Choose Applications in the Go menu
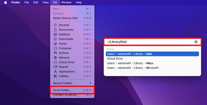This screenshot has width=207, height=105. 72,71
